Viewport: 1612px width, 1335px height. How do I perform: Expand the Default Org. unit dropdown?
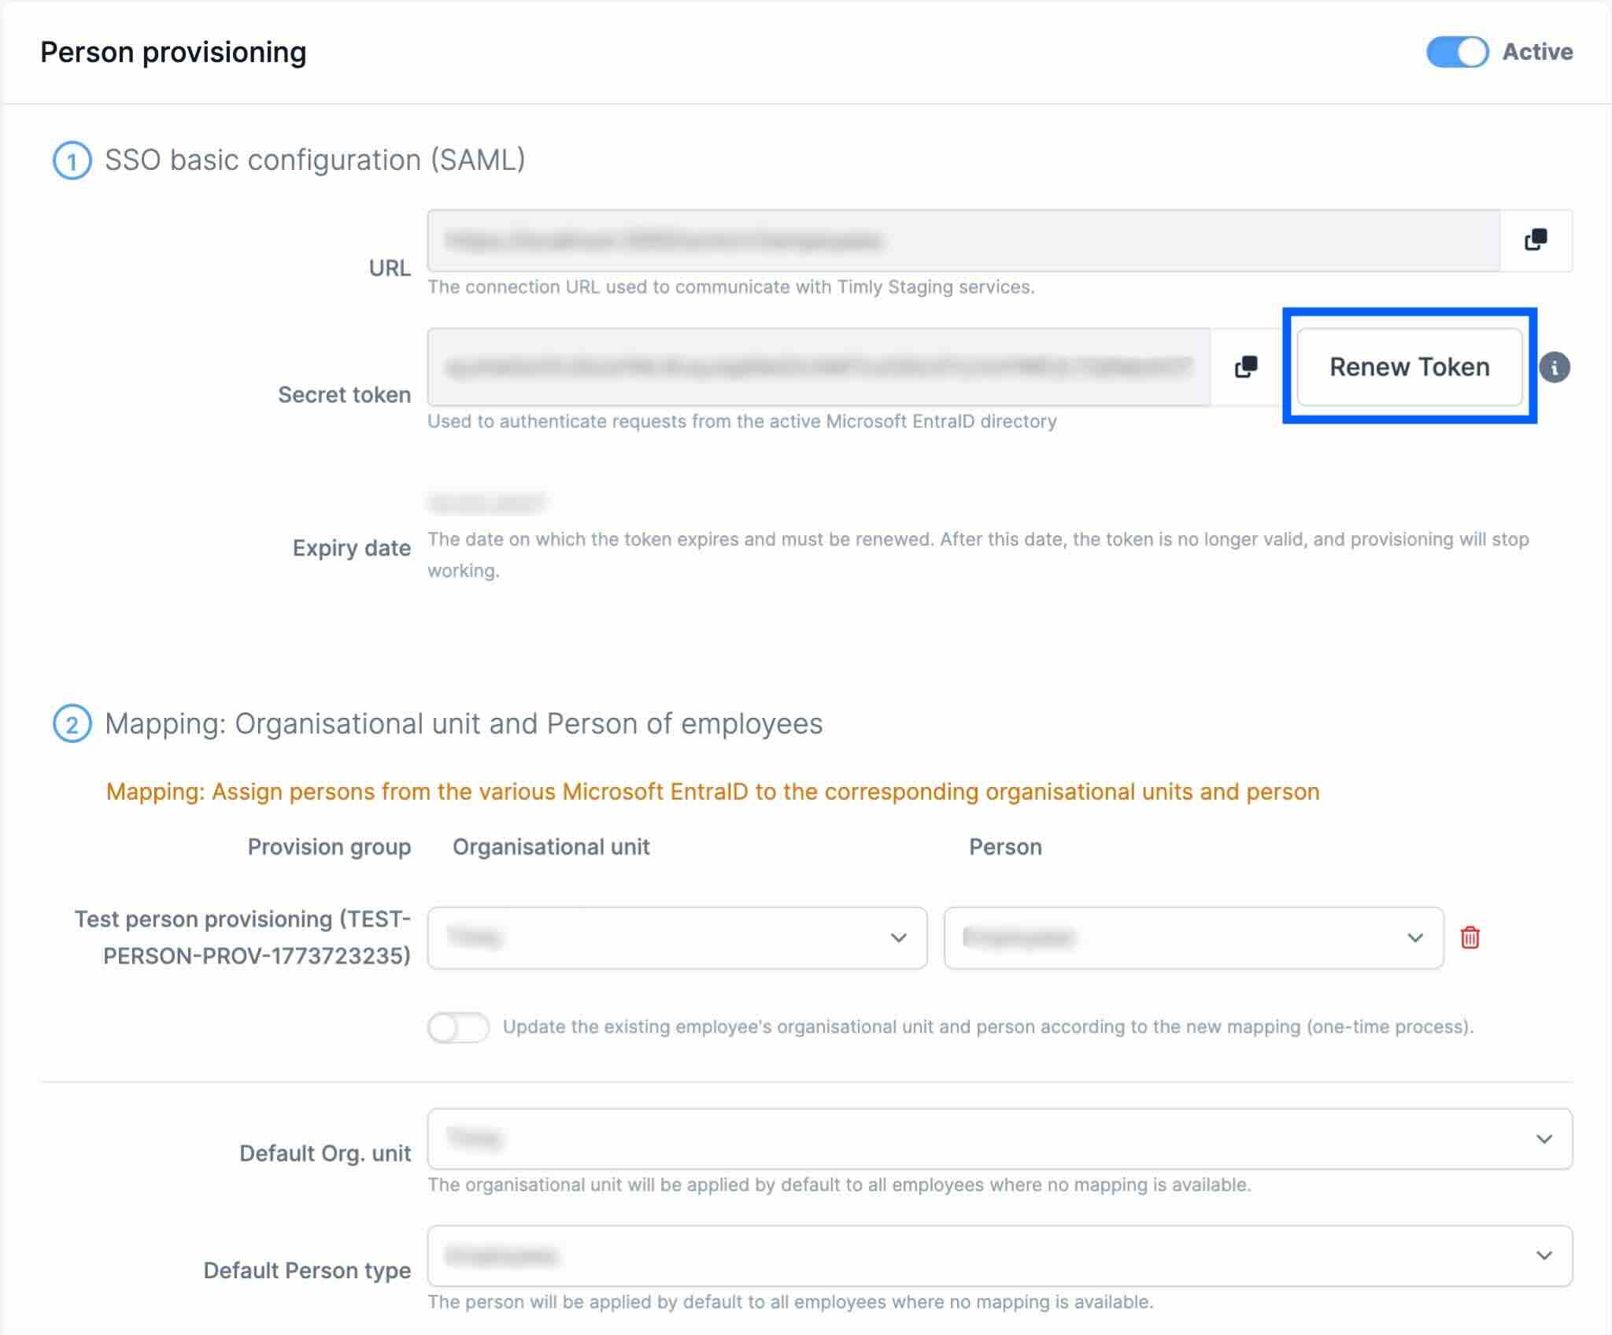coord(1000,1139)
